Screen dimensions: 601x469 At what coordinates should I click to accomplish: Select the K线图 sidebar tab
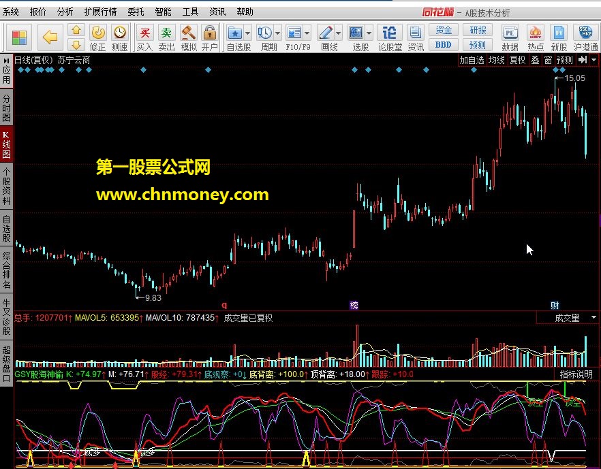[7, 145]
